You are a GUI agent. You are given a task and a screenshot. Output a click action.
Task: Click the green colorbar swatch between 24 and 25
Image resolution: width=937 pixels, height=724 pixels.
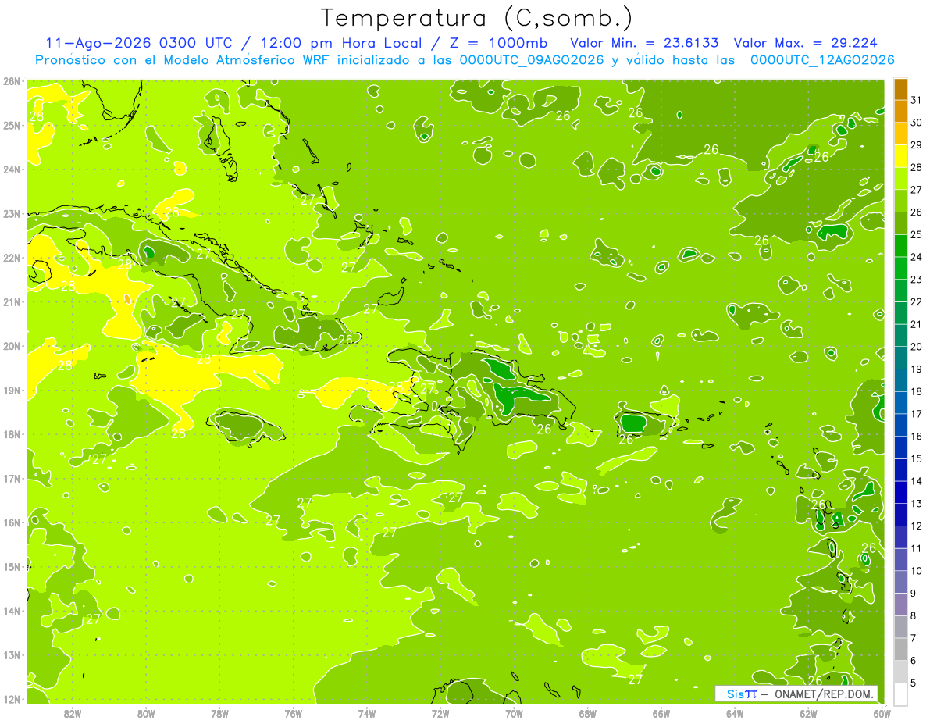click(900, 245)
